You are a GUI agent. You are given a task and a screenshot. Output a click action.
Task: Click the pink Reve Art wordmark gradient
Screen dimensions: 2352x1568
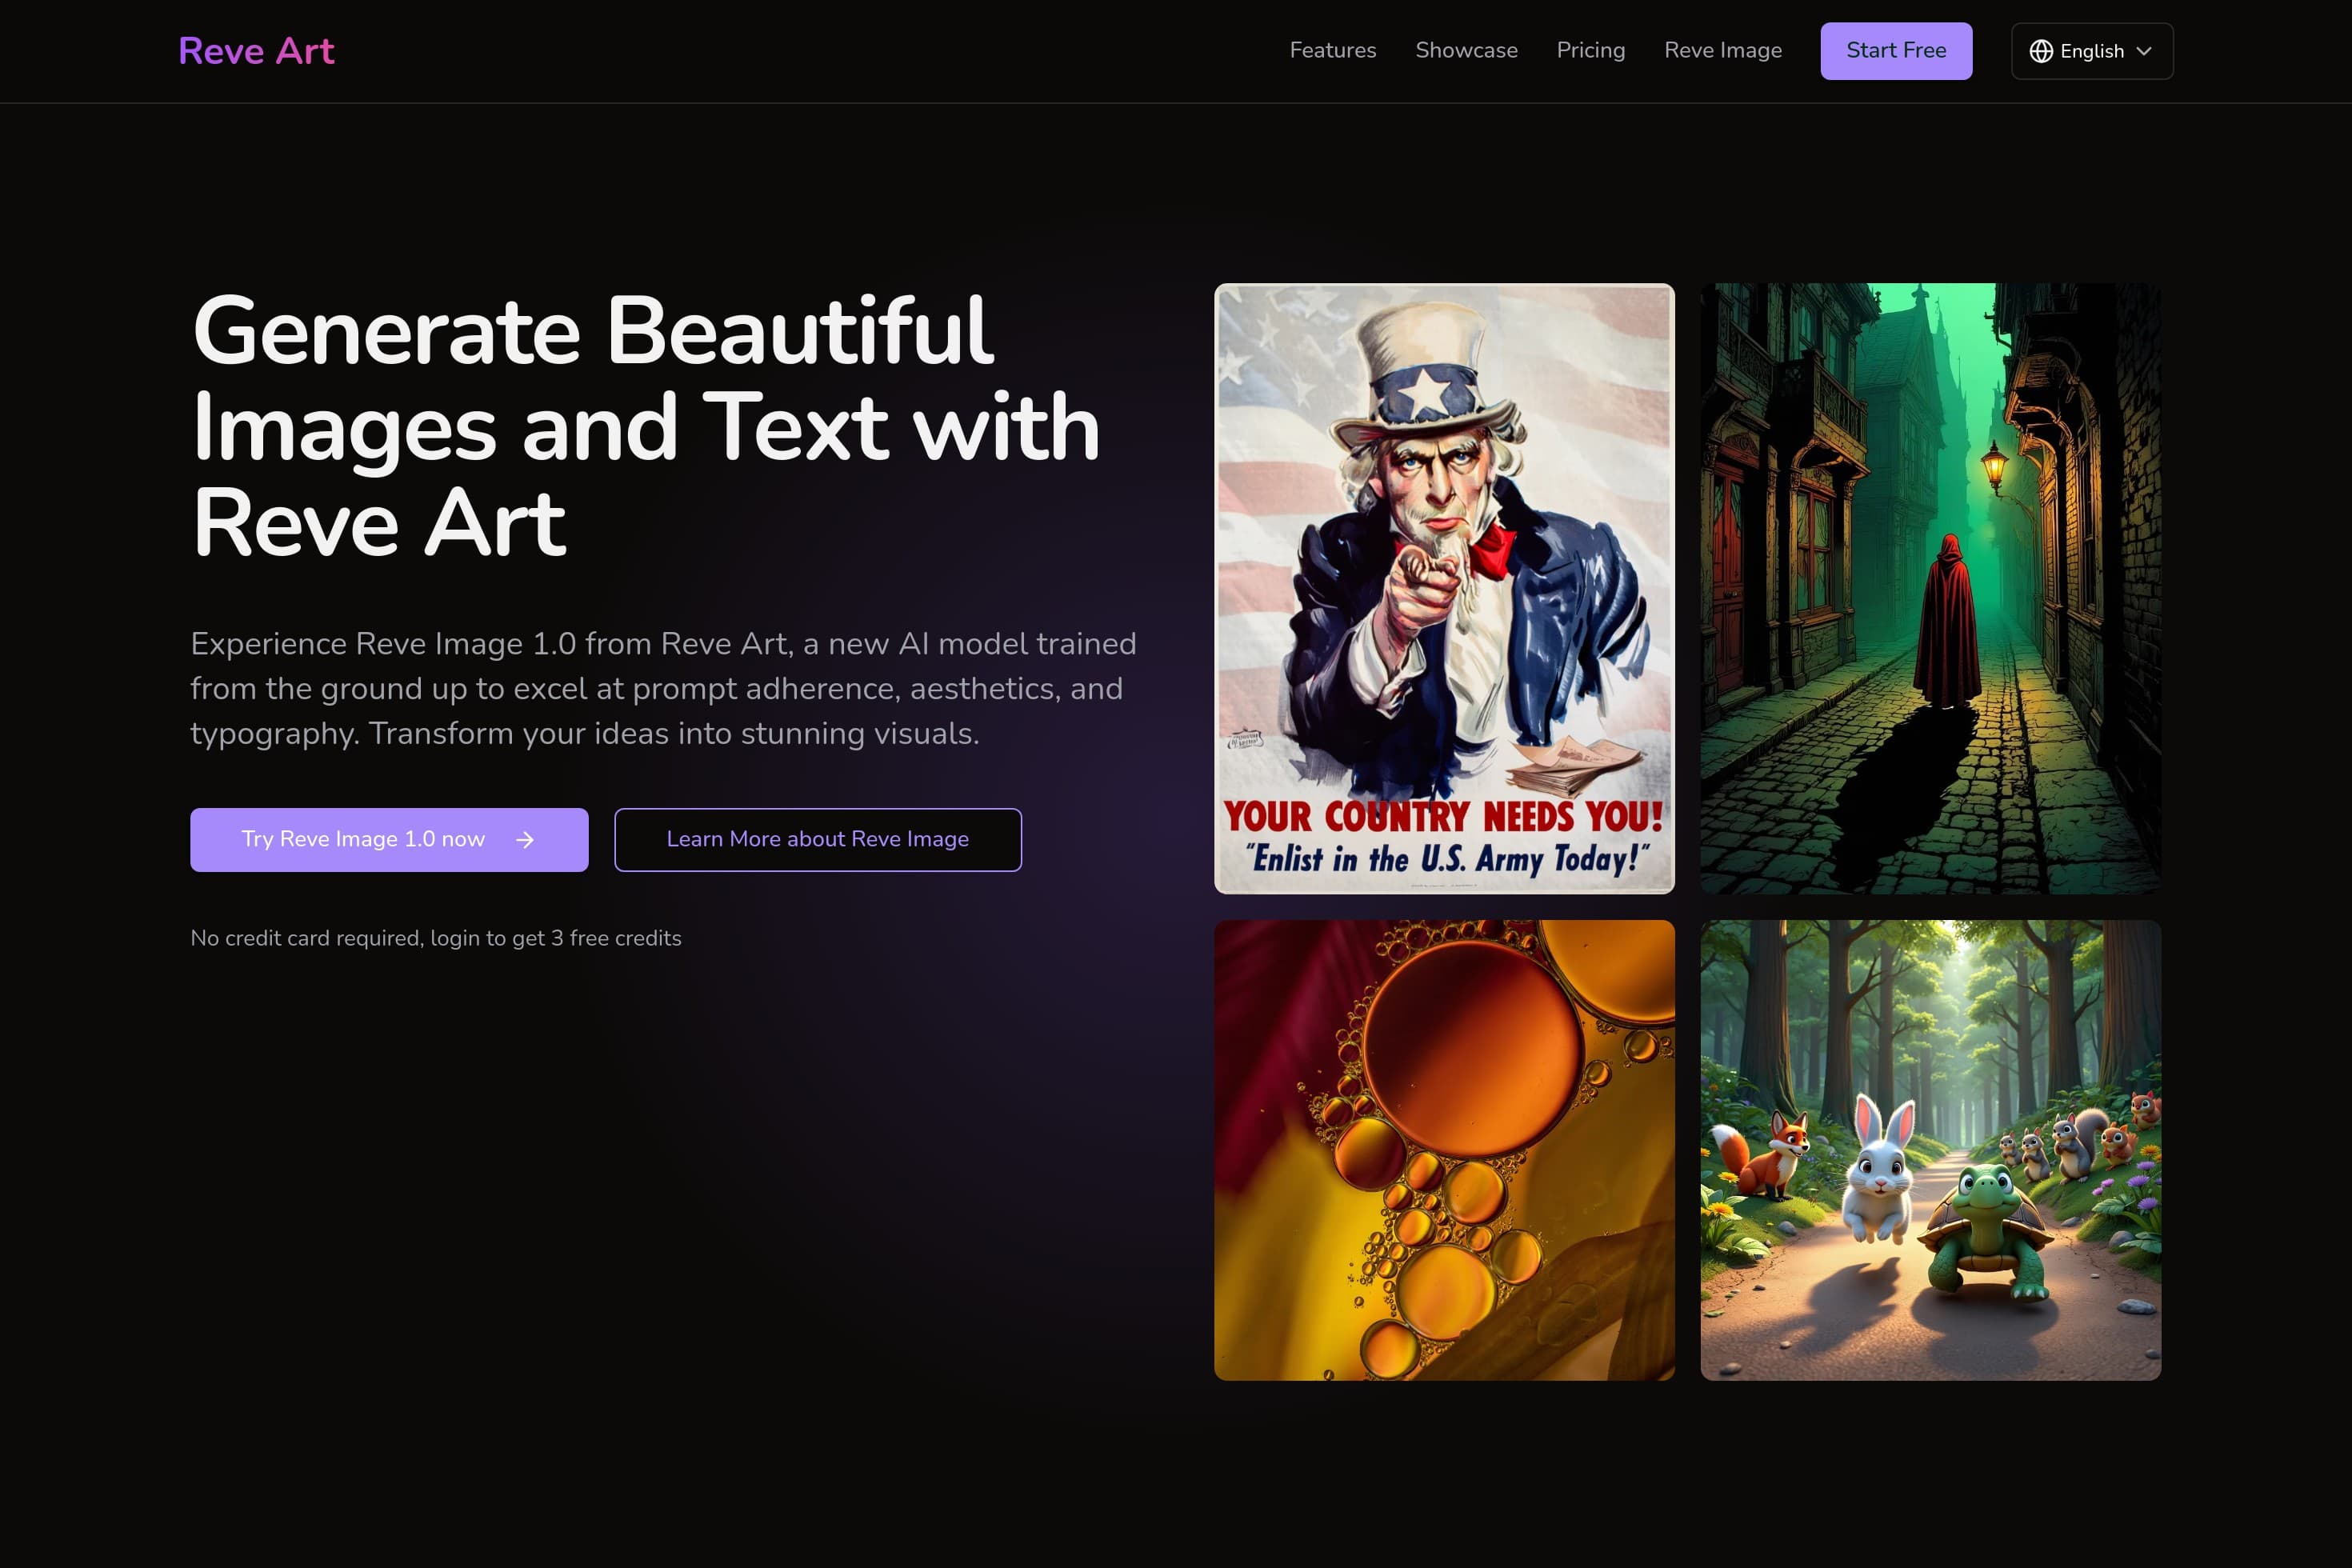point(256,50)
